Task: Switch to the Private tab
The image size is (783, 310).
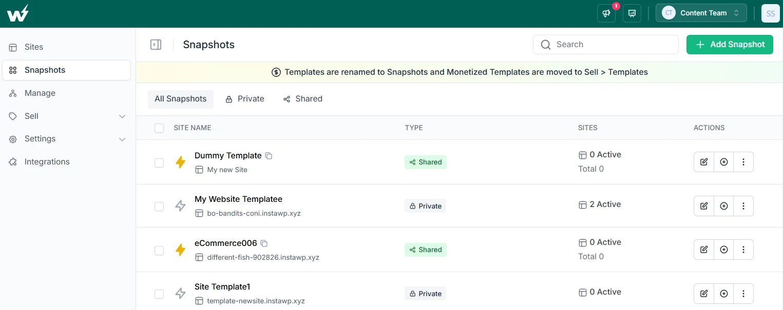Action: pyautogui.click(x=245, y=99)
